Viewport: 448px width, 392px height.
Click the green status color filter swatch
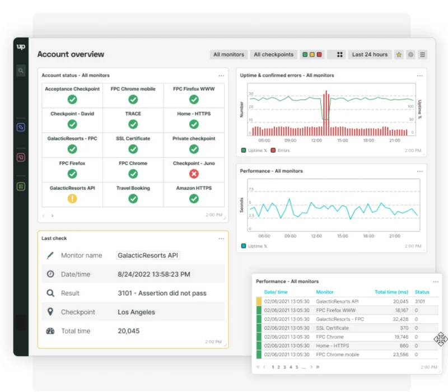[304, 54]
